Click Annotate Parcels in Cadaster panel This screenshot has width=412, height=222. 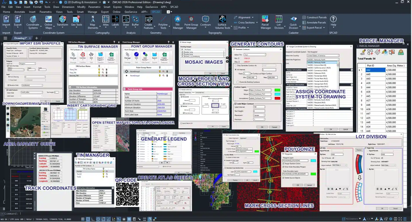pos(314,23)
